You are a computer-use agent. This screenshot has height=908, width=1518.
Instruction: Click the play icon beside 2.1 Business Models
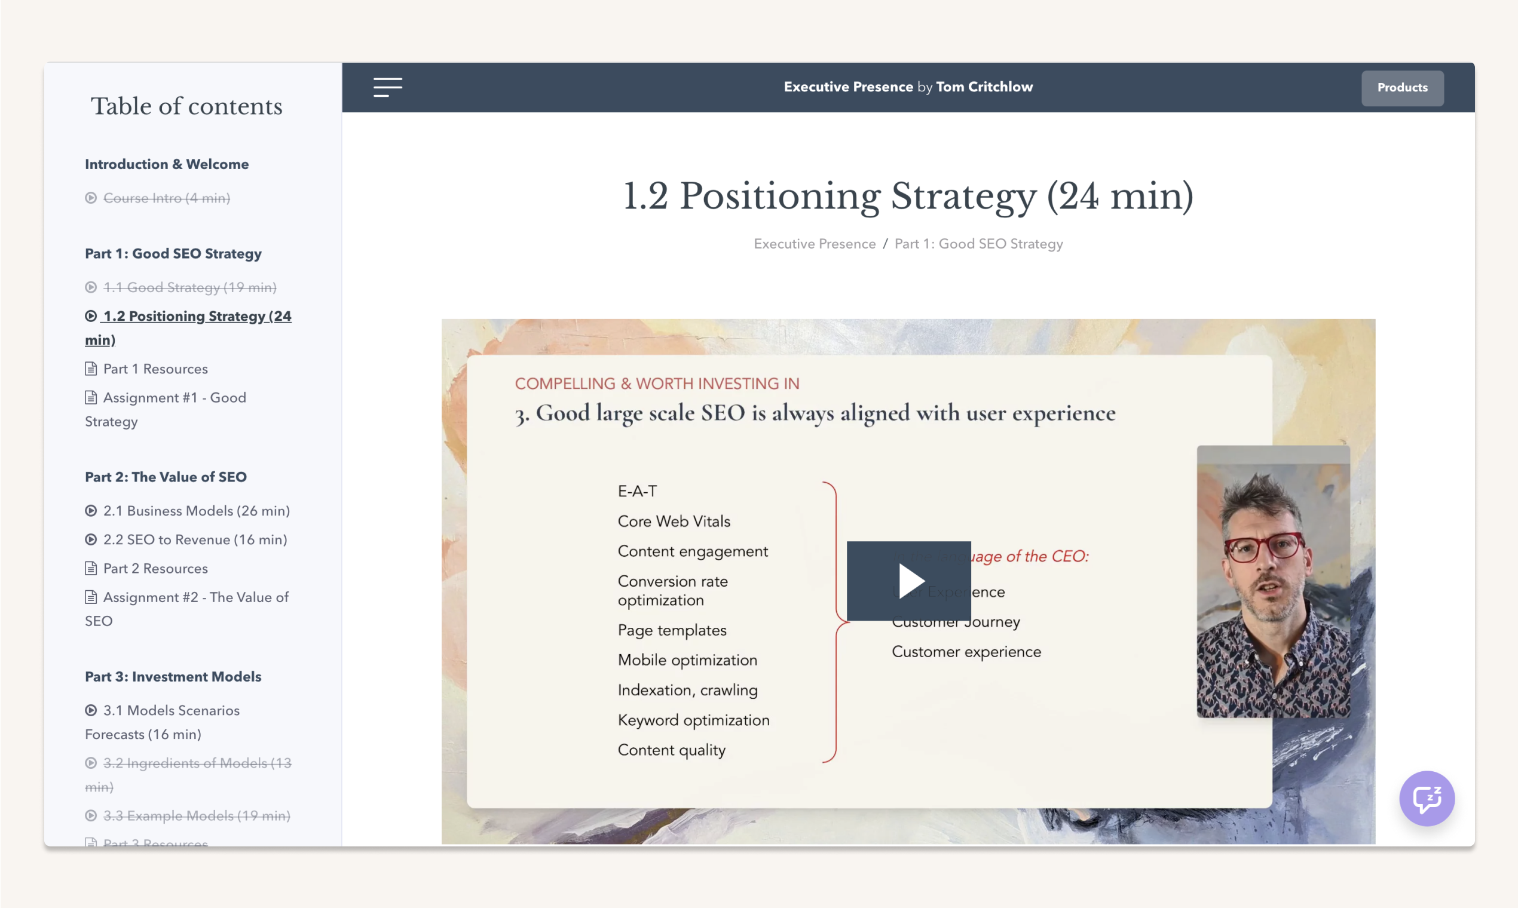[91, 510]
